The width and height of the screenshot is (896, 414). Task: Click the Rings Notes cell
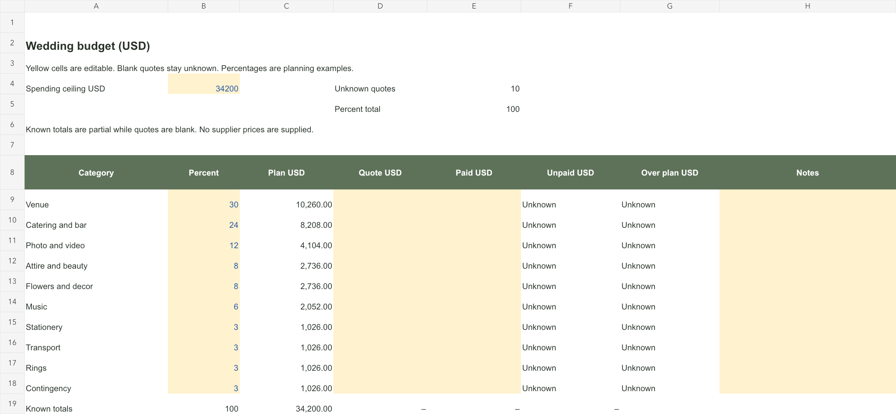click(808, 363)
